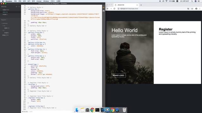
Task: Open Notification Center list icon in menu bar
Action: click(199, 1)
